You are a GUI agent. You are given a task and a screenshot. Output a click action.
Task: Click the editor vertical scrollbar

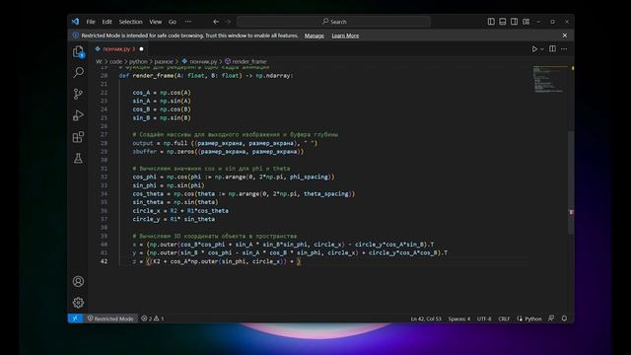[571, 181]
